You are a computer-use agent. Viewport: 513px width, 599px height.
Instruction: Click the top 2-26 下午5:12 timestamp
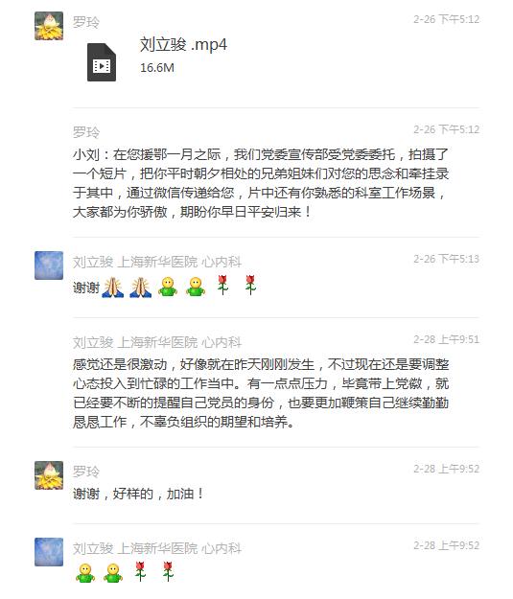point(446,19)
